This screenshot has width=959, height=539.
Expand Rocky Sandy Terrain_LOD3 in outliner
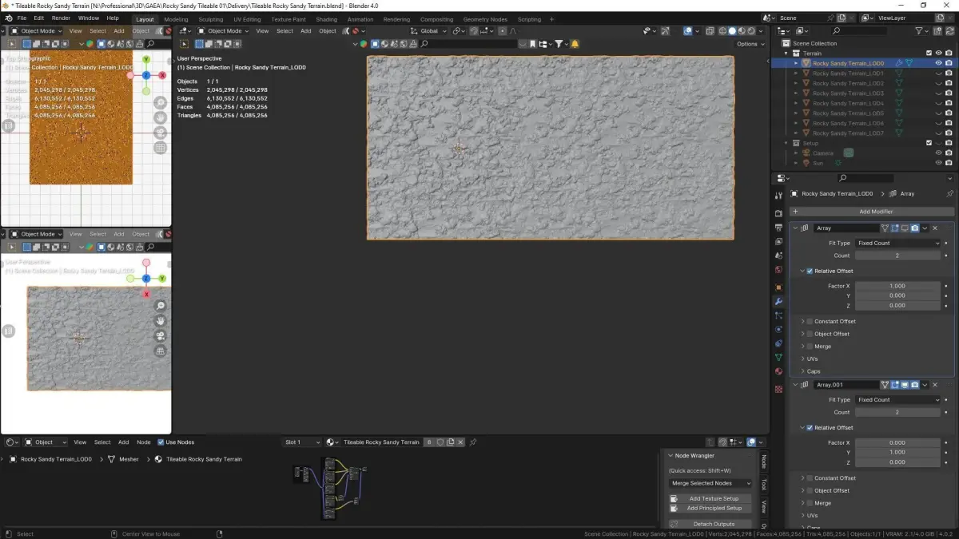pyautogui.click(x=795, y=93)
